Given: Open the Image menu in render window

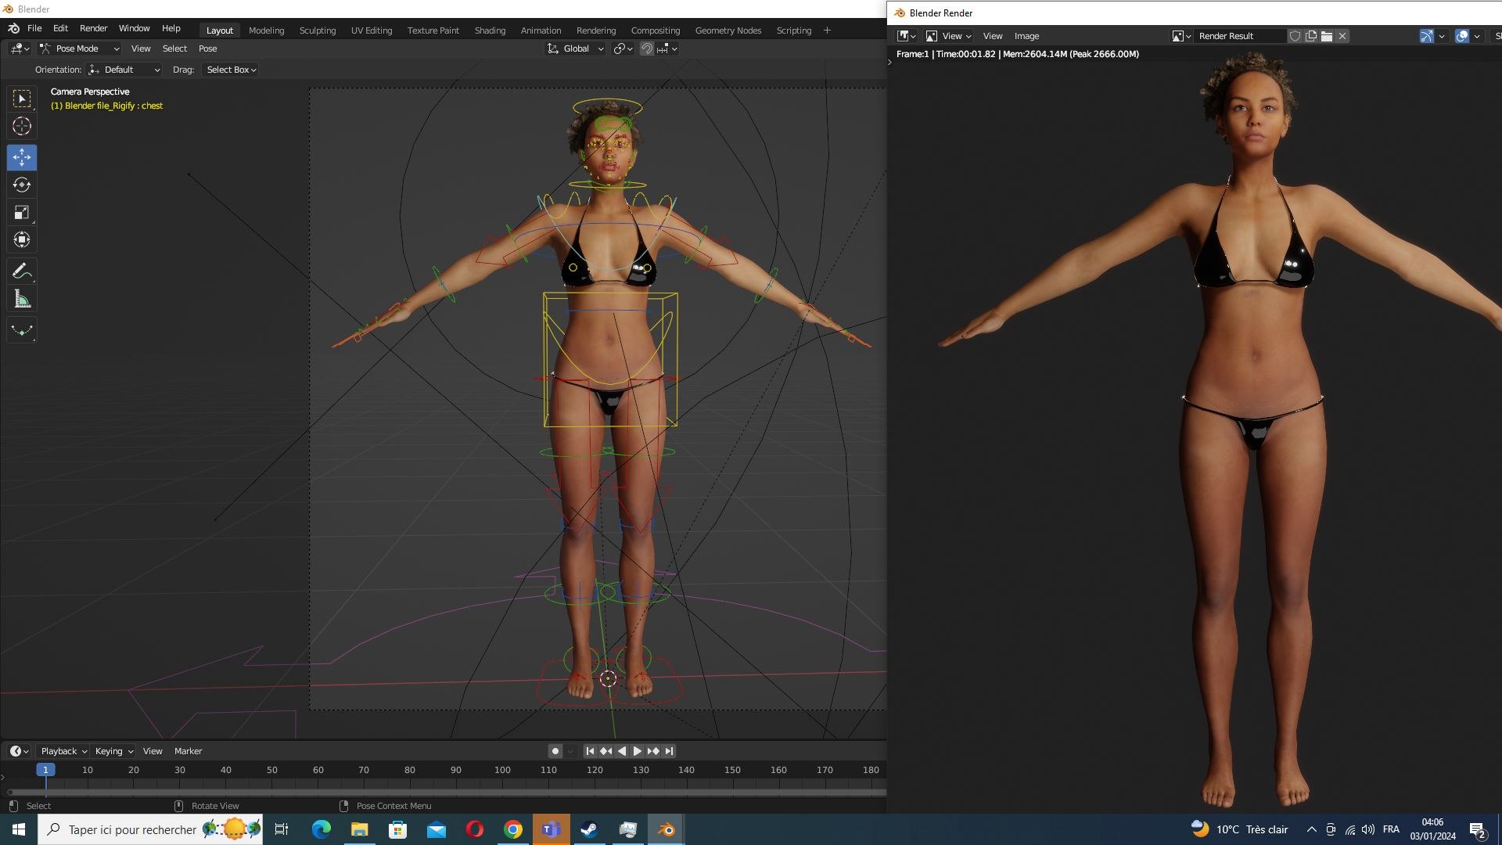Looking at the screenshot, I should point(1026,36).
